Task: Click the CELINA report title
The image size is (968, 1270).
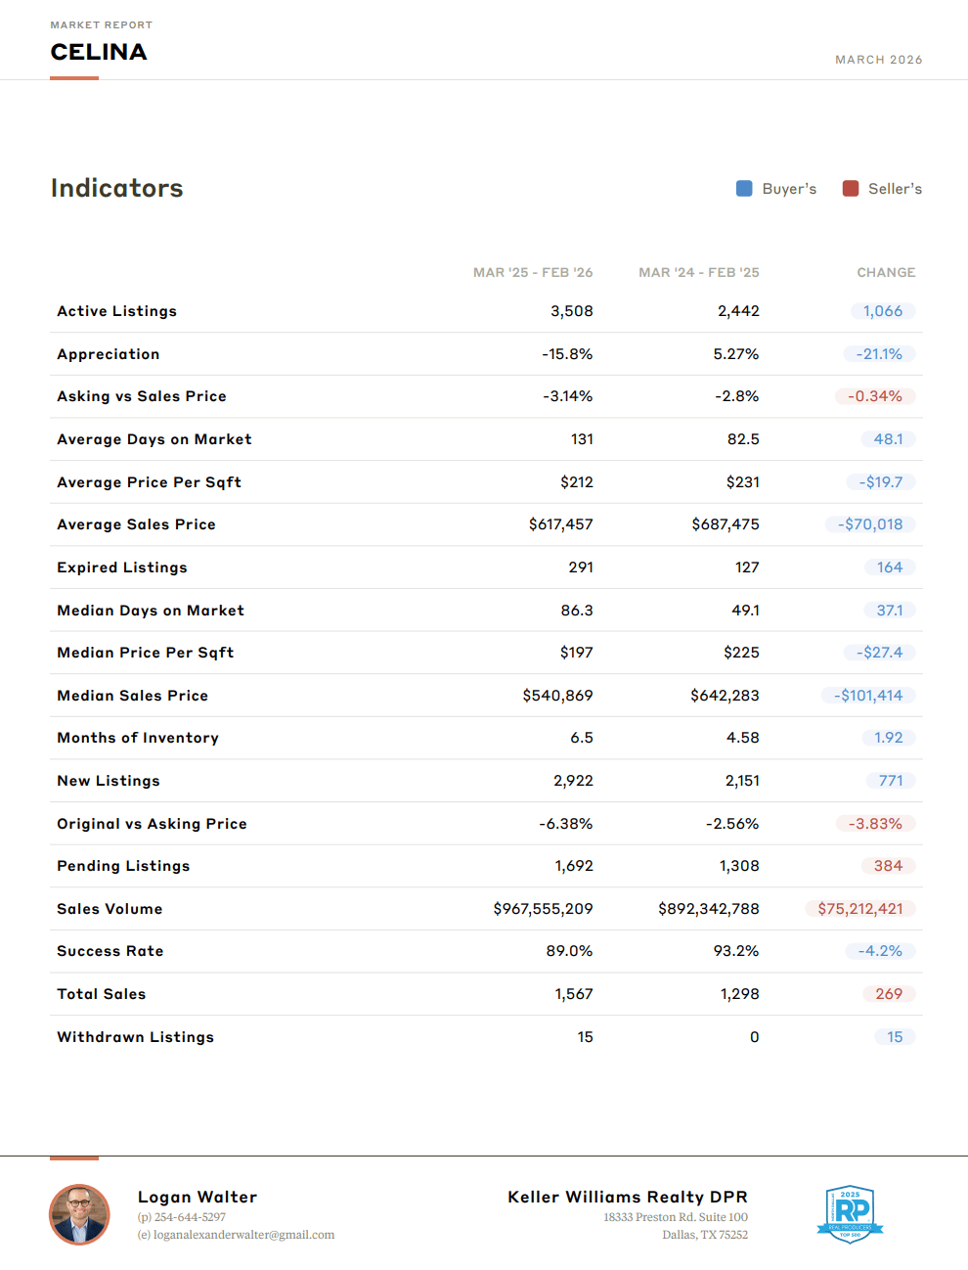Action: click(99, 52)
